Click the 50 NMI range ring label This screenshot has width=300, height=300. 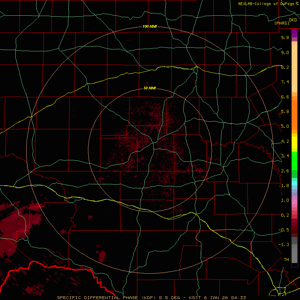pyautogui.click(x=150, y=88)
